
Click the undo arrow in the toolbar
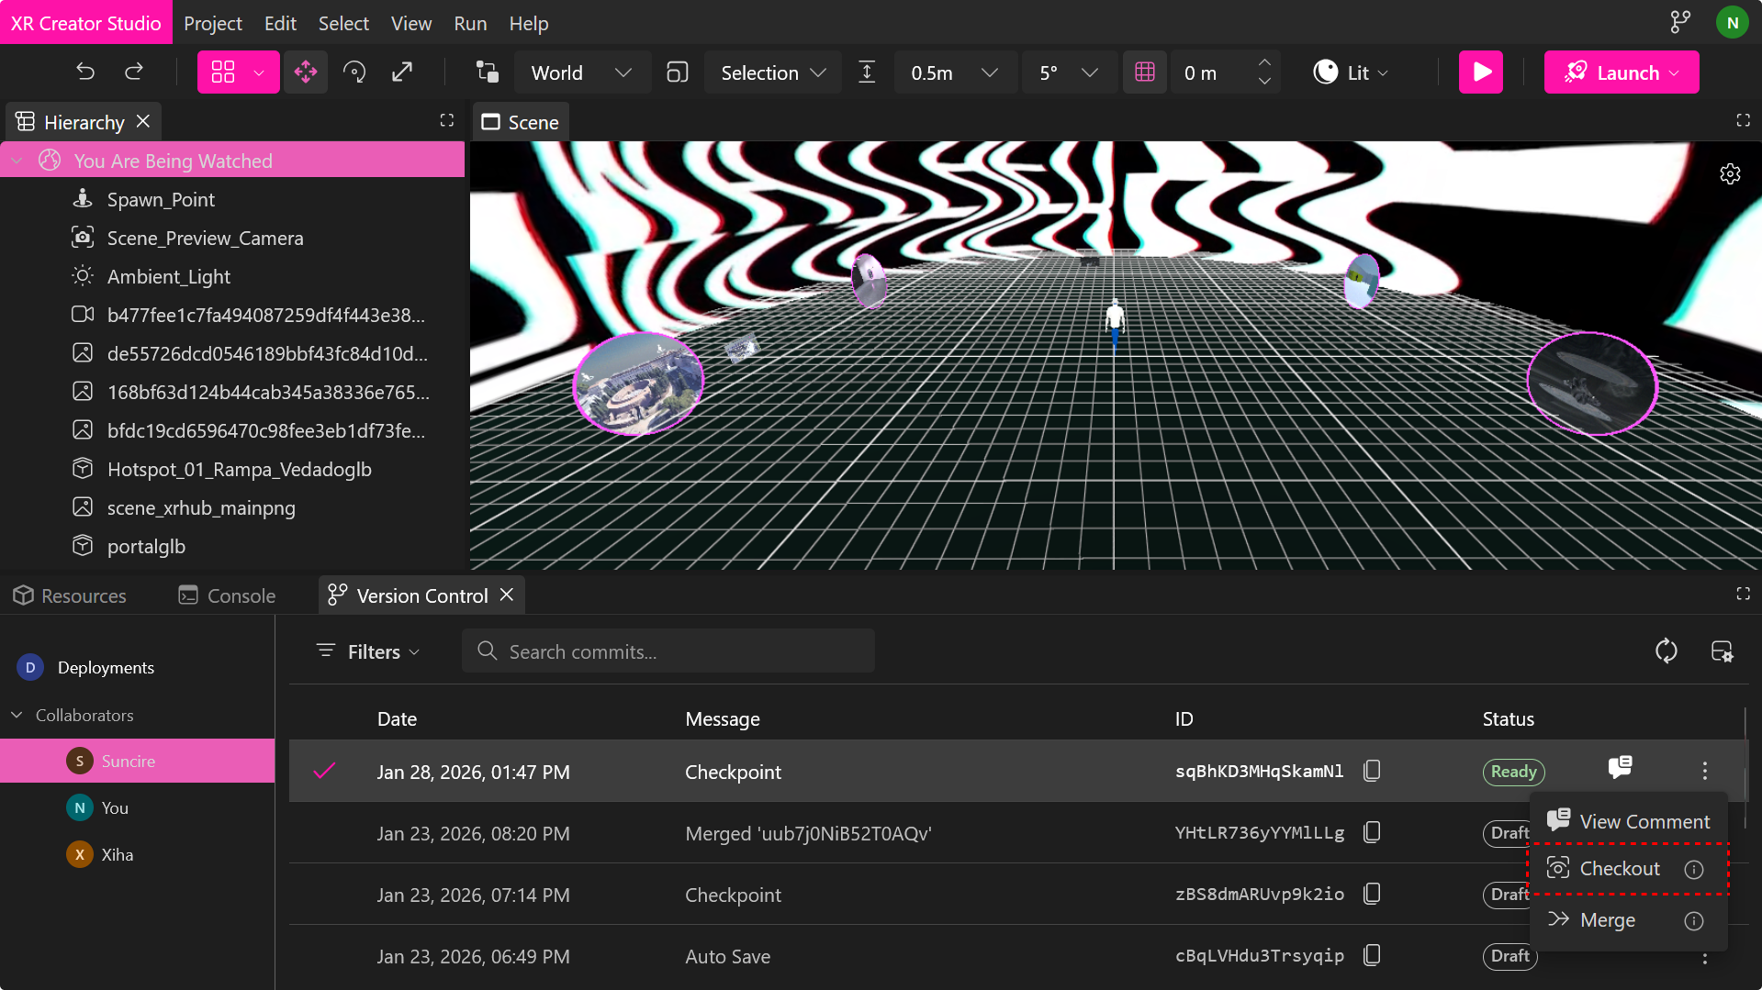85,72
